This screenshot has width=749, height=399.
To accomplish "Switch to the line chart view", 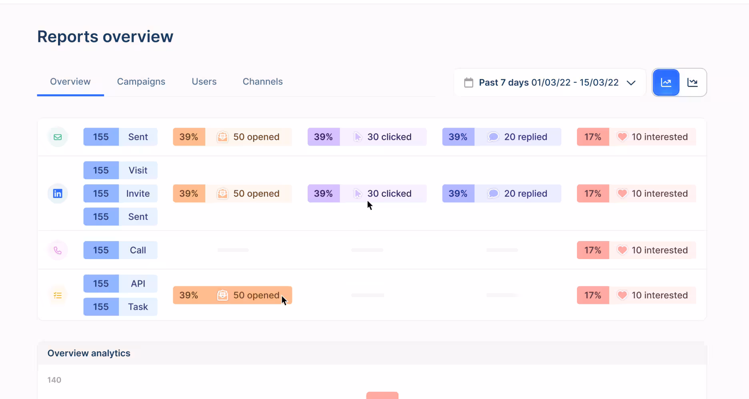I will coord(666,83).
